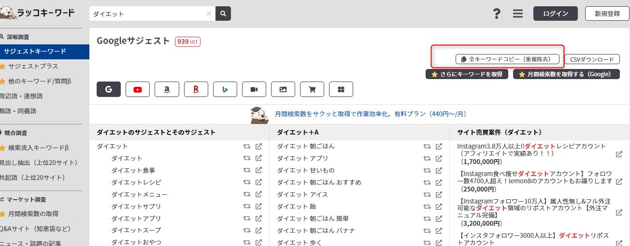Image resolution: width=630 pixels, height=246 pixels.
Task: Choose the Rakuten suggest icon
Action: point(196,89)
